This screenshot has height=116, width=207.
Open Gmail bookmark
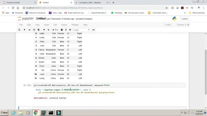(75, 13)
